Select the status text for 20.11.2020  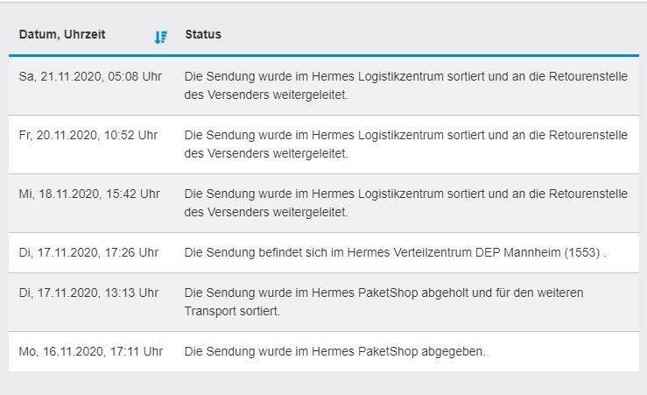tap(406, 144)
